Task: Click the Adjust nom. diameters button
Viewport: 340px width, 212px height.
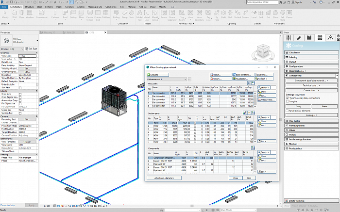Action: [164, 178]
